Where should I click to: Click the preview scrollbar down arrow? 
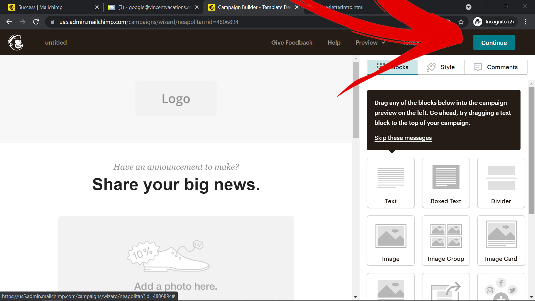pyautogui.click(x=356, y=297)
